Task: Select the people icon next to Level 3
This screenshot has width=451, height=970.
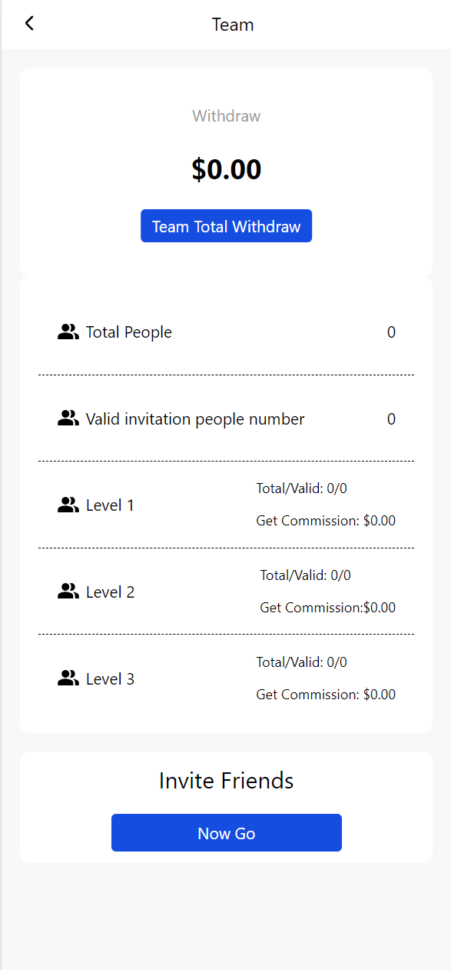Action: coord(68,678)
